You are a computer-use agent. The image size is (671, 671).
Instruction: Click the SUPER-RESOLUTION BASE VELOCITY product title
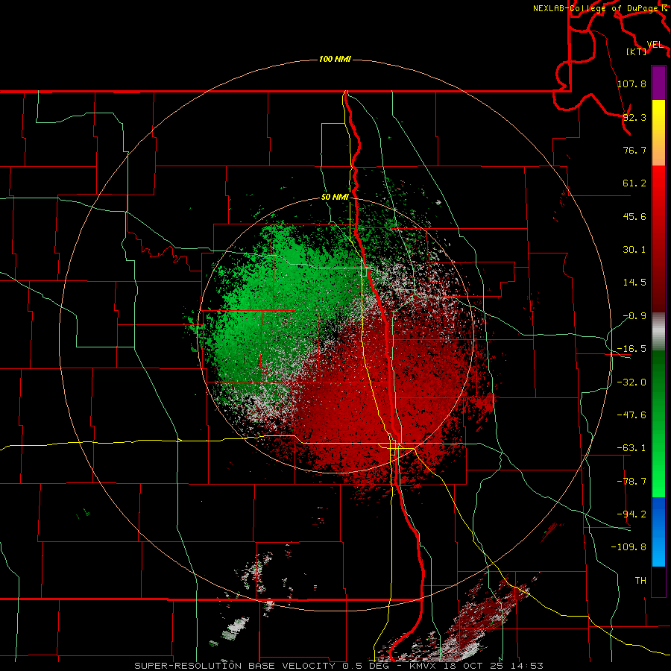[235, 666]
